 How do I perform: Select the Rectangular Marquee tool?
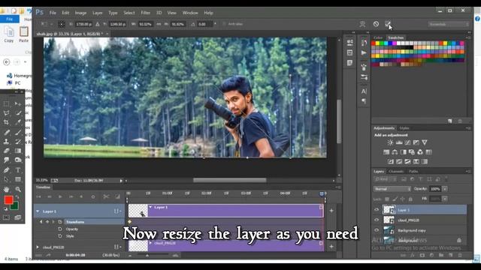click(x=6, y=104)
